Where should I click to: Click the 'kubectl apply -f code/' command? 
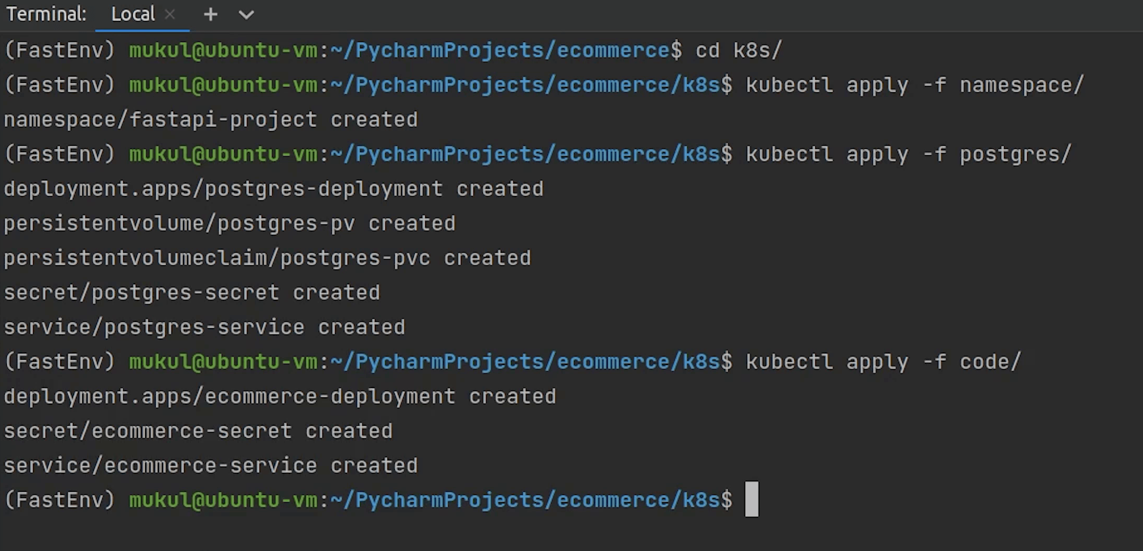883,362
